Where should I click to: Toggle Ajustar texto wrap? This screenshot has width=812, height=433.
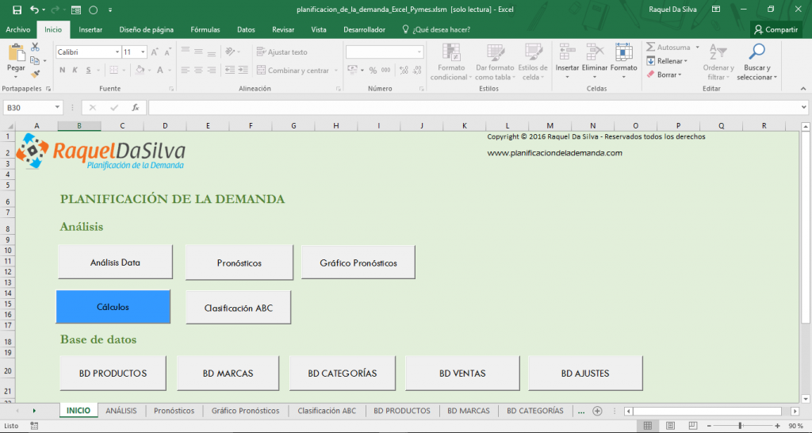coord(282,52)
